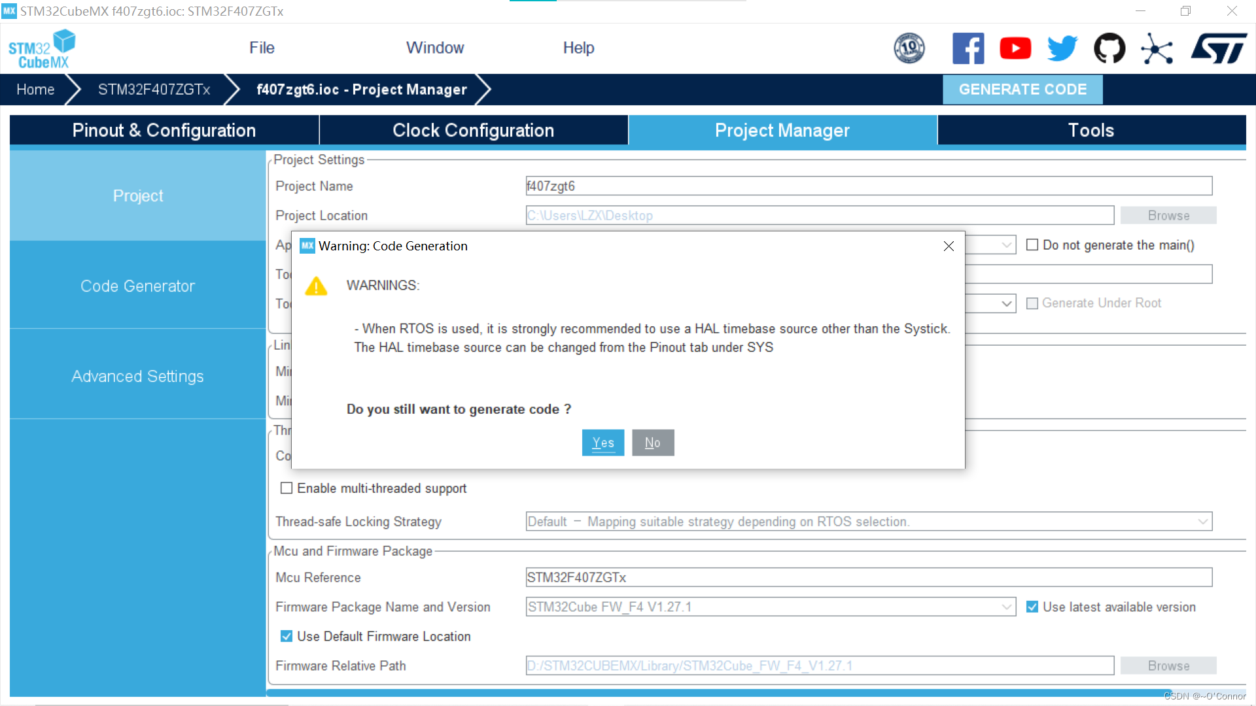
Task: Toggle Use Default Firmware Location
Action: (287, 637)
